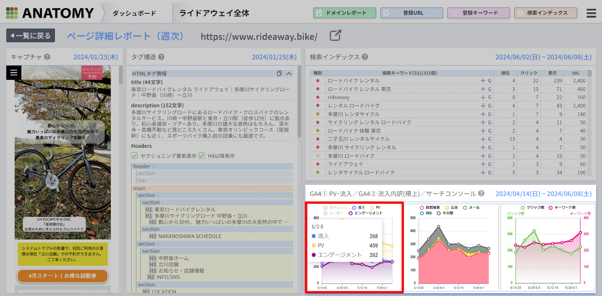
Task: Toggle 自然検索 series in stacked chart
Action: (x=430, y=208)
